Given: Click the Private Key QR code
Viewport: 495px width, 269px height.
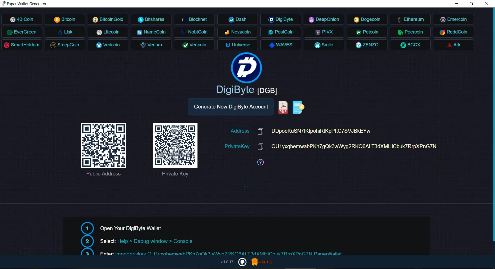Looking at the screenshot, I should pyautogui.click(x=175, y=145).
